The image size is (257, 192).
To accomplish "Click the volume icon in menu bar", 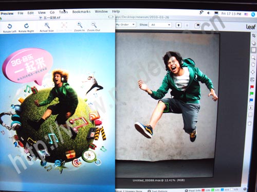I will click(x=209, y=13).
